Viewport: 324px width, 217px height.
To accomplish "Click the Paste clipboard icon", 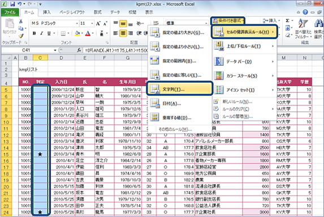I will pos(10,23).
